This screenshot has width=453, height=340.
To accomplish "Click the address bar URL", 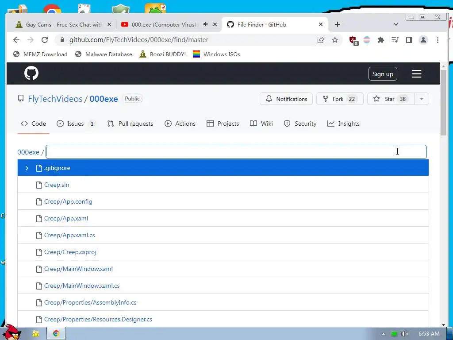I will tap(138, 40).
